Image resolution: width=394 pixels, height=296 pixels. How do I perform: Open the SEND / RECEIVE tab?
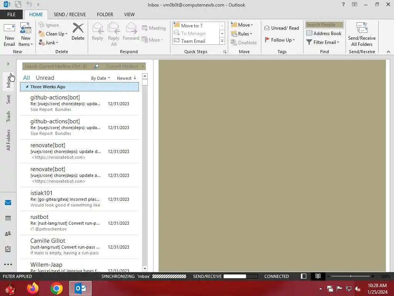(x=70, y=14)
